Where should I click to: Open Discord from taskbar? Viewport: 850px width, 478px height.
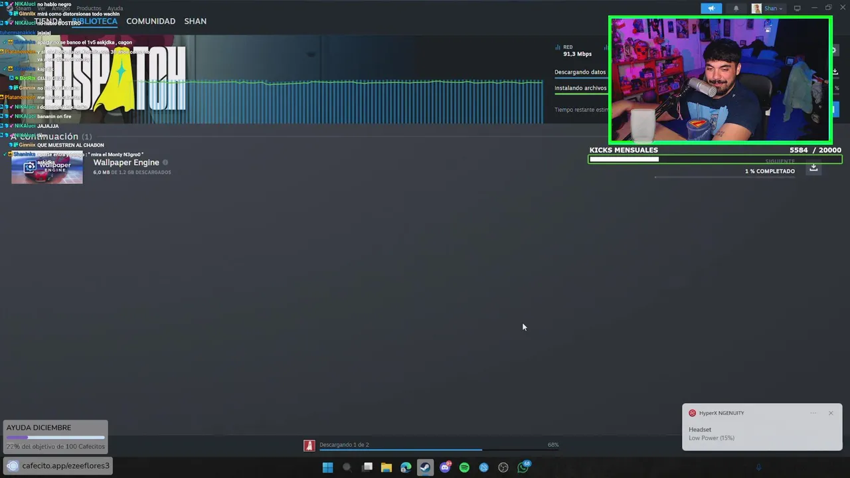click(x=445, y=467)
